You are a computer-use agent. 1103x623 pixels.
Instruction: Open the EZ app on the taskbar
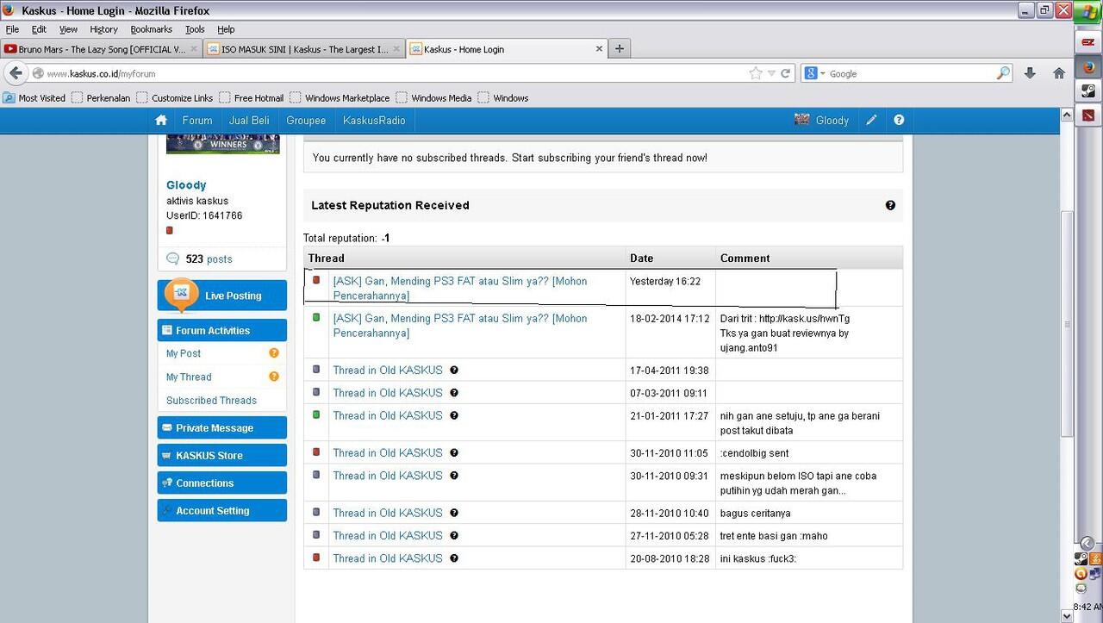(1088, 42)
